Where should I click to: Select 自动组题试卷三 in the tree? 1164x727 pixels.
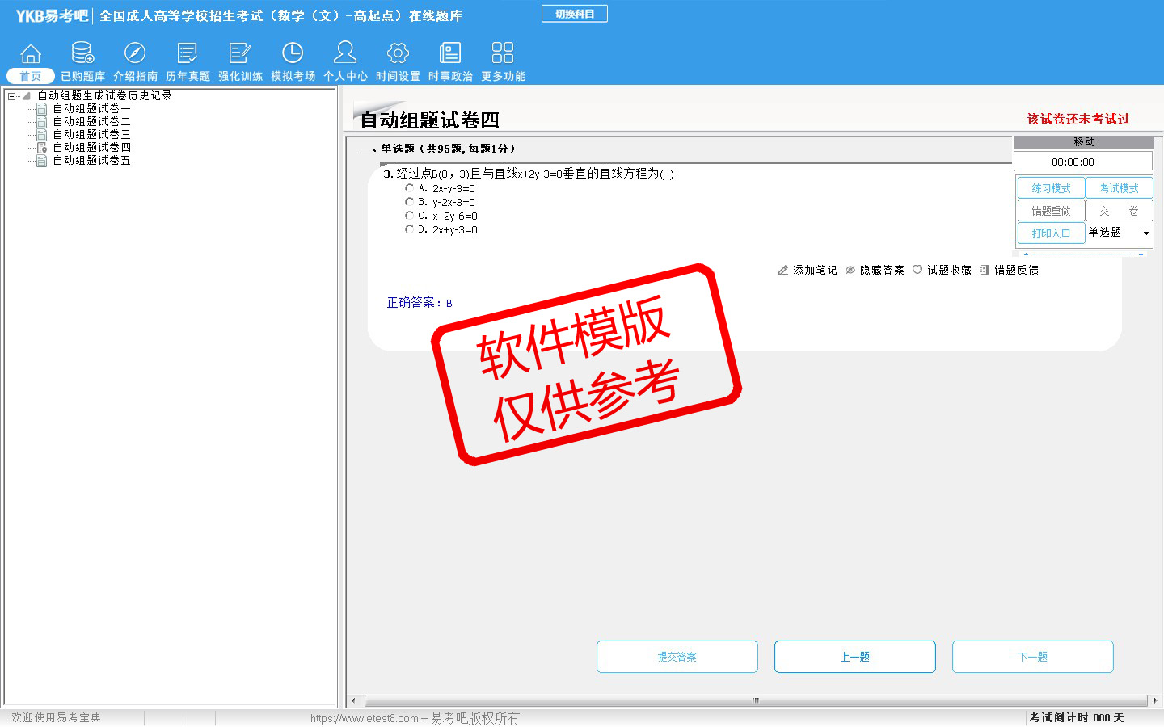[91, 134]
